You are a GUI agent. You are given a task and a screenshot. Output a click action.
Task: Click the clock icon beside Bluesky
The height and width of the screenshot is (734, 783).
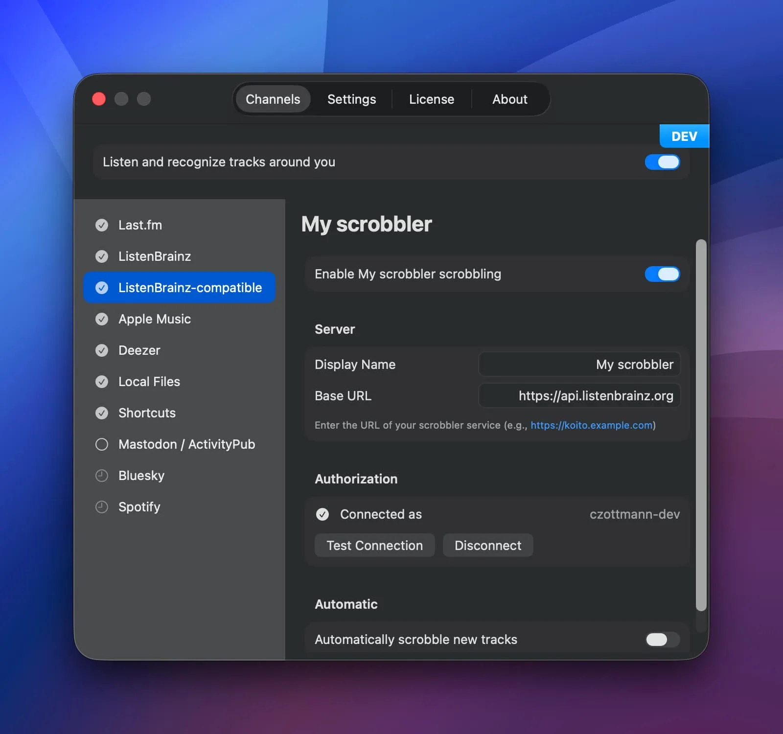(x=102, y=475)
